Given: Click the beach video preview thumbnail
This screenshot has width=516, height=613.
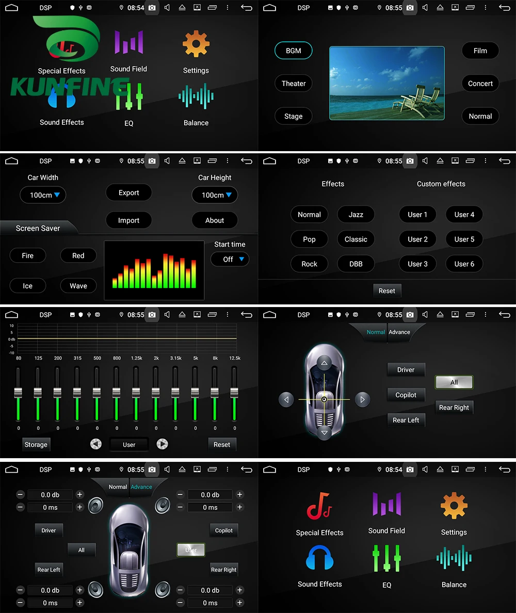Looking at the screenshot, I should pyautogui.click(x=386, y=83).
